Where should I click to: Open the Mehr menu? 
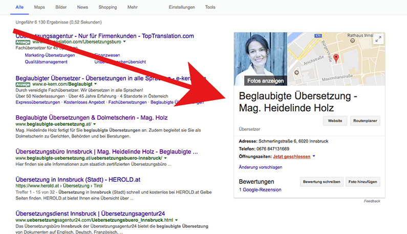pos(133,7)
